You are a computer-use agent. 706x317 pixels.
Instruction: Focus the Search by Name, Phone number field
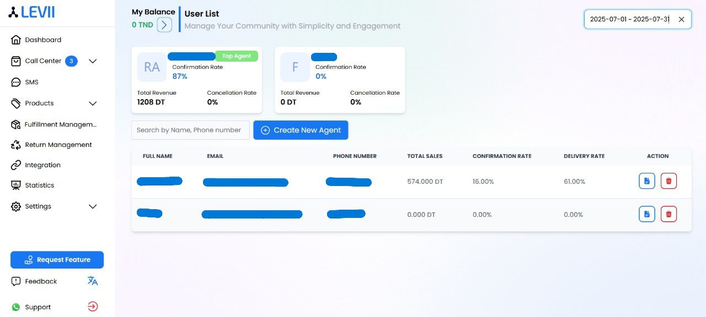coord(190,130)
